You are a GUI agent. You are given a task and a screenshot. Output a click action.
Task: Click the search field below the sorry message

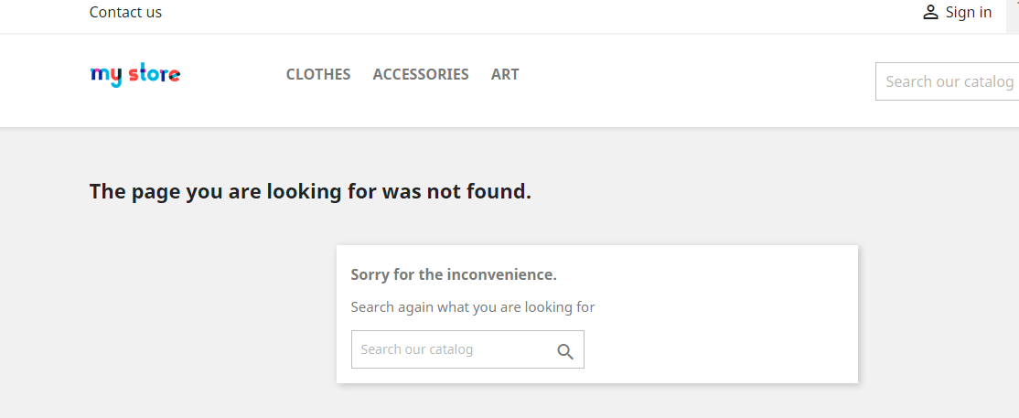pos(454,349)
